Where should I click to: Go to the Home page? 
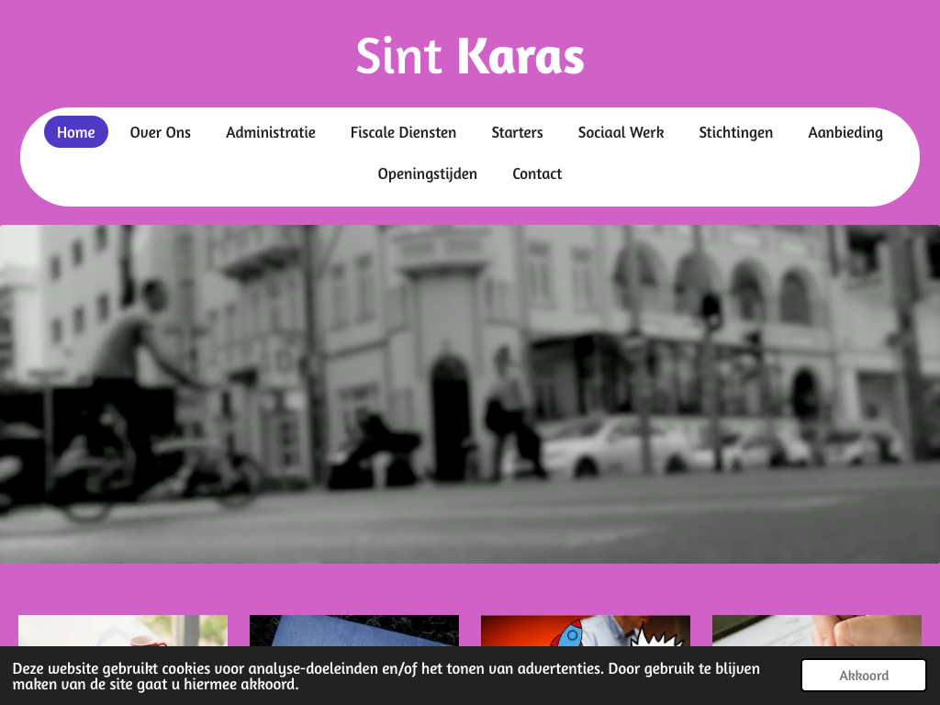pos(76,132)
